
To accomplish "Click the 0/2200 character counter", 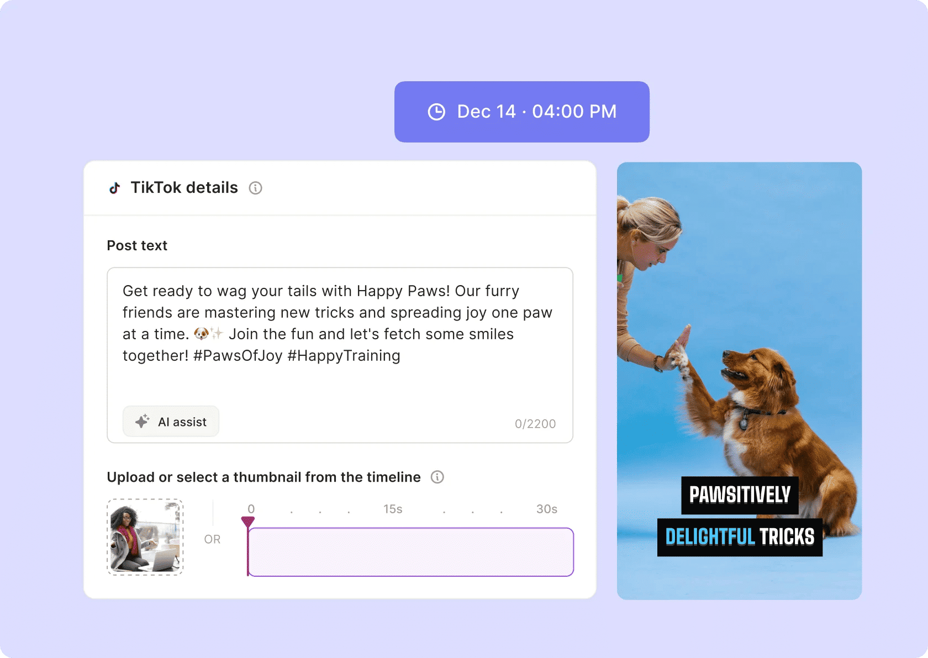I will (x=535, y=424).
